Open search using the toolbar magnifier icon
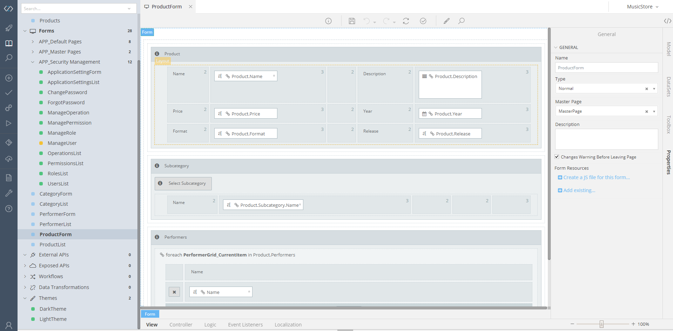This screenshot has width=673, height=331. [461, 21]
